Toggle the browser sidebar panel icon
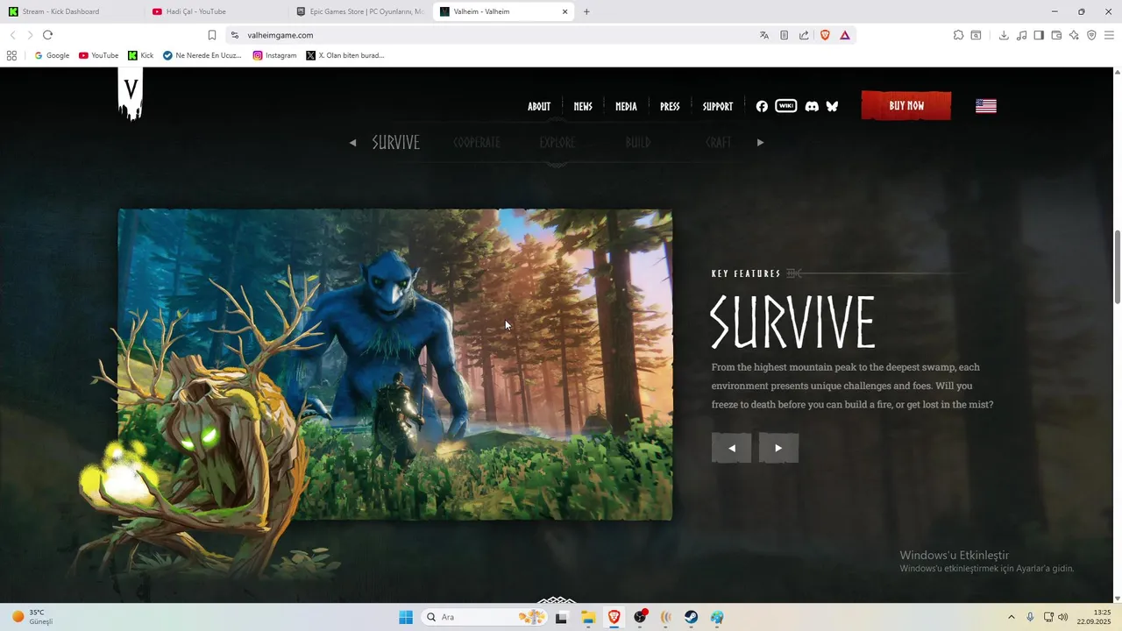Image resolution: width=1122 pixels, height=631 pixels. tap(1039, 35)
